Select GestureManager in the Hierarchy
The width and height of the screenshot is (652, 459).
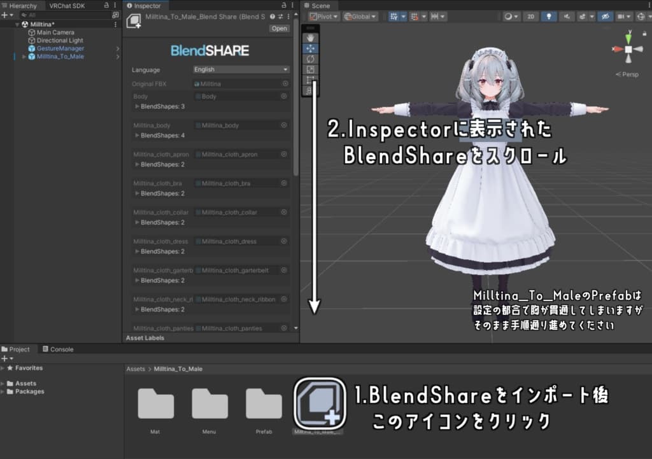point(60,48)
